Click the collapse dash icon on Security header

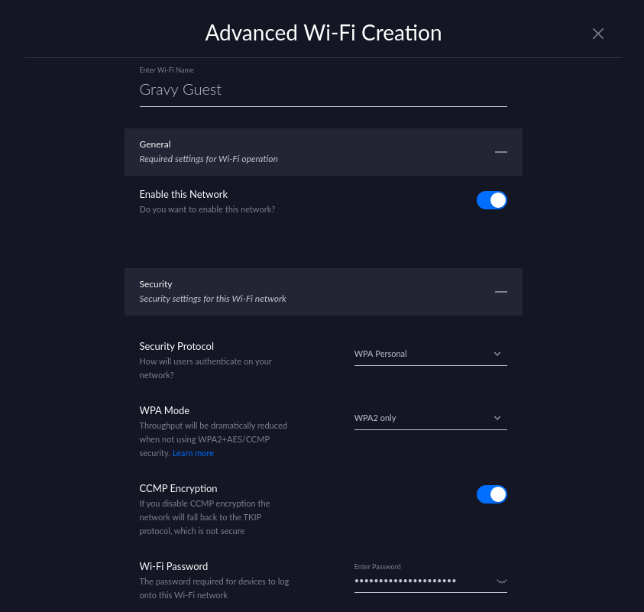501,292
